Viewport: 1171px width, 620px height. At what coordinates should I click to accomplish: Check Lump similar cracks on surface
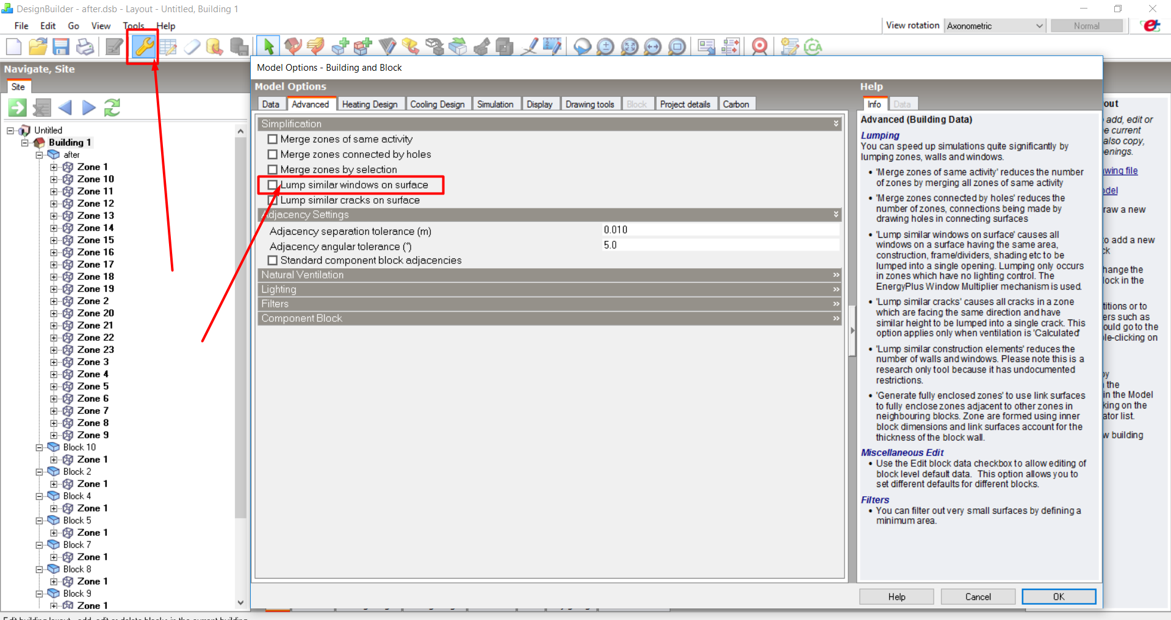pos(273,200)
